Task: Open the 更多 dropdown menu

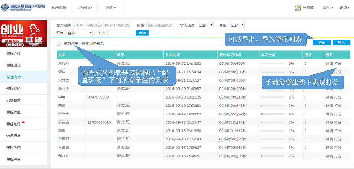Action: (x=110, y=8)
